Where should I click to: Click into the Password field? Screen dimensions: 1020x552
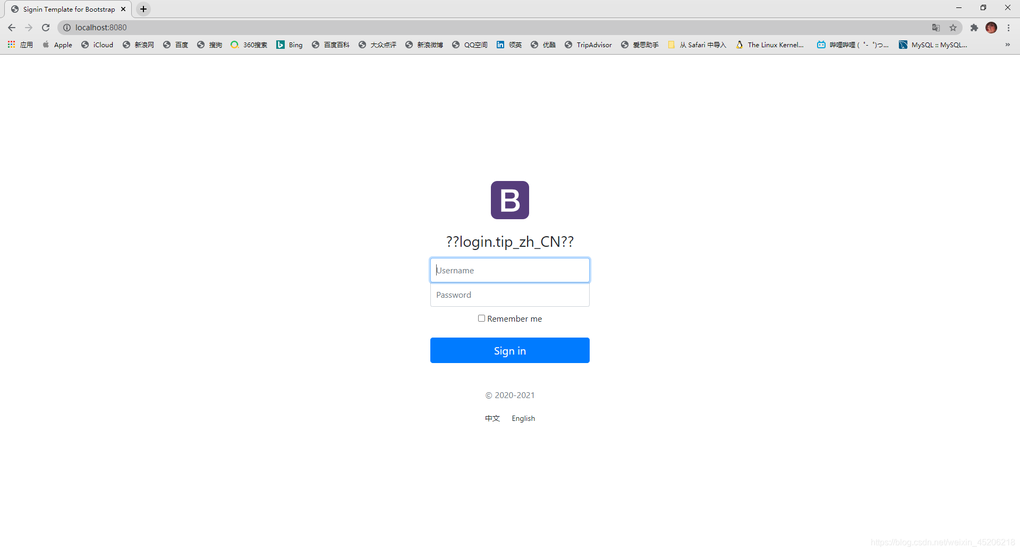[x=510, y=295]
